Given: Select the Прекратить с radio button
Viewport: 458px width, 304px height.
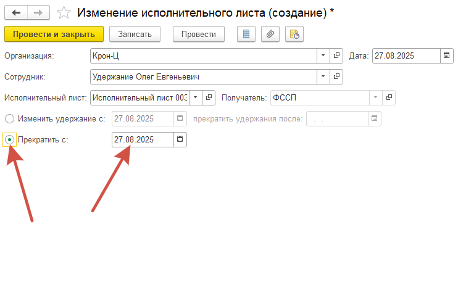Looking at the screenshot, I should click(10, 140).
